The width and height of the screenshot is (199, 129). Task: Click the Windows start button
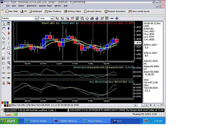click(x=10, y=121)
